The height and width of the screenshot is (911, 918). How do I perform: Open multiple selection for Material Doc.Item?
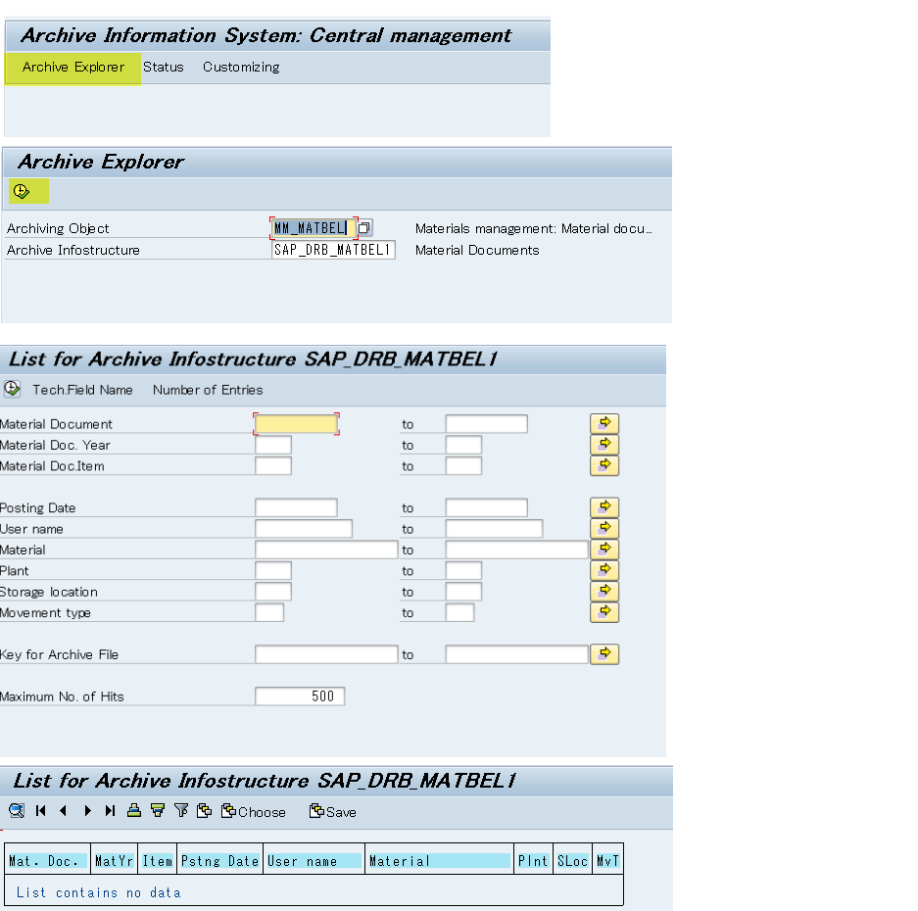[604, 465]
